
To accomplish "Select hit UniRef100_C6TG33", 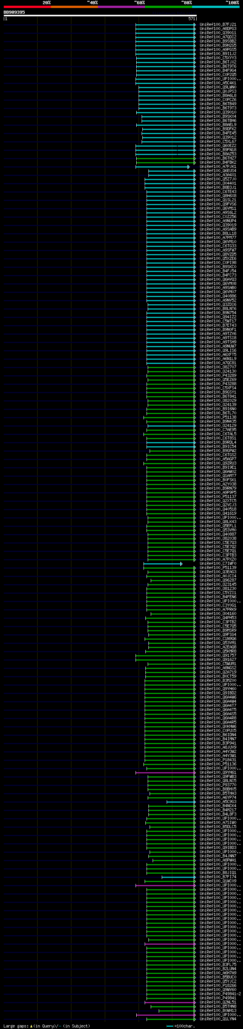I will (218, 246).
